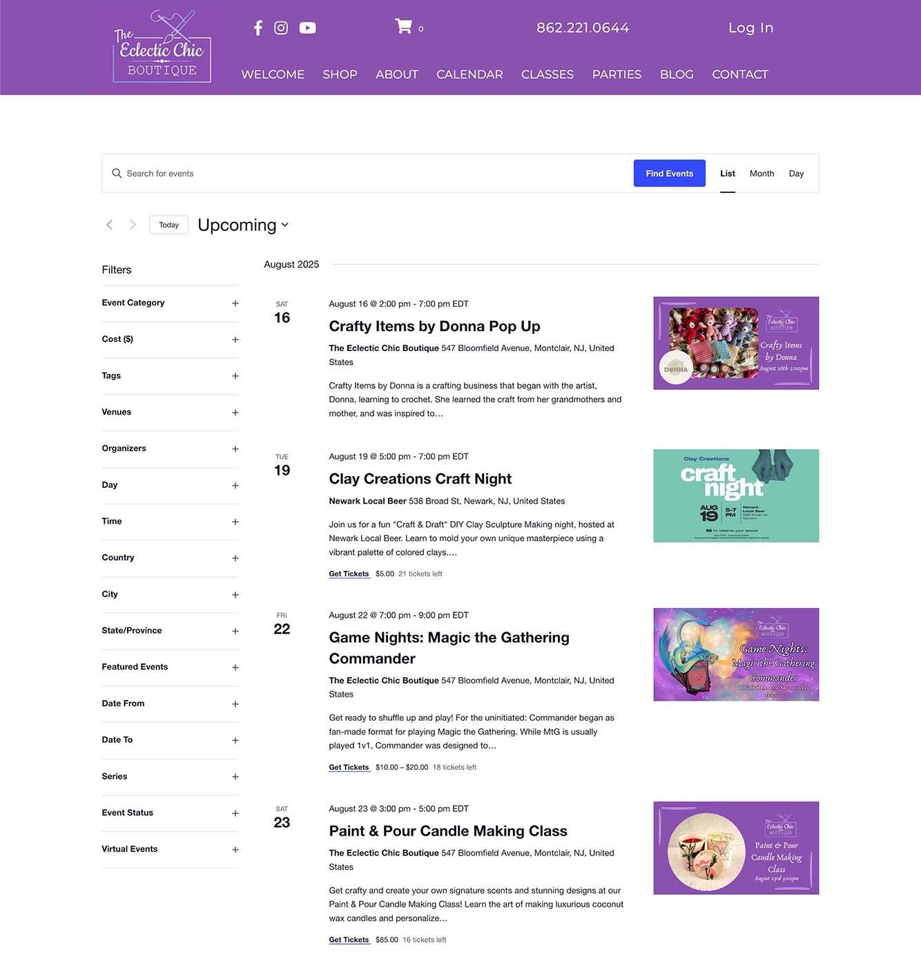921x973 pixels.
Task: Get Tickets for Clay Creations Craft Night
Action: pos(349,574)
